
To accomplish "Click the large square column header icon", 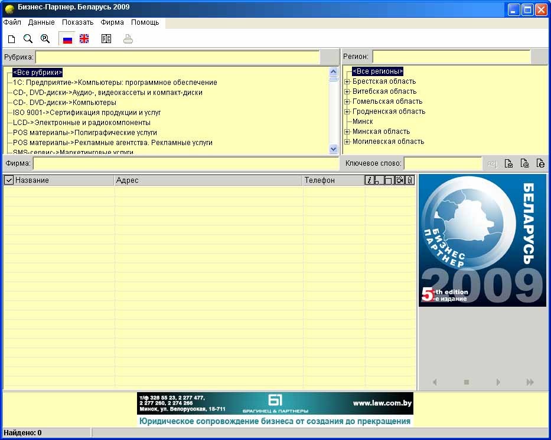I will [389, 180].
